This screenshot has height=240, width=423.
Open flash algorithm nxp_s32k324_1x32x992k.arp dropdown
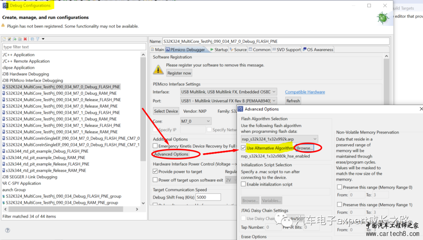pyautogui.click(x=279, y=139)
